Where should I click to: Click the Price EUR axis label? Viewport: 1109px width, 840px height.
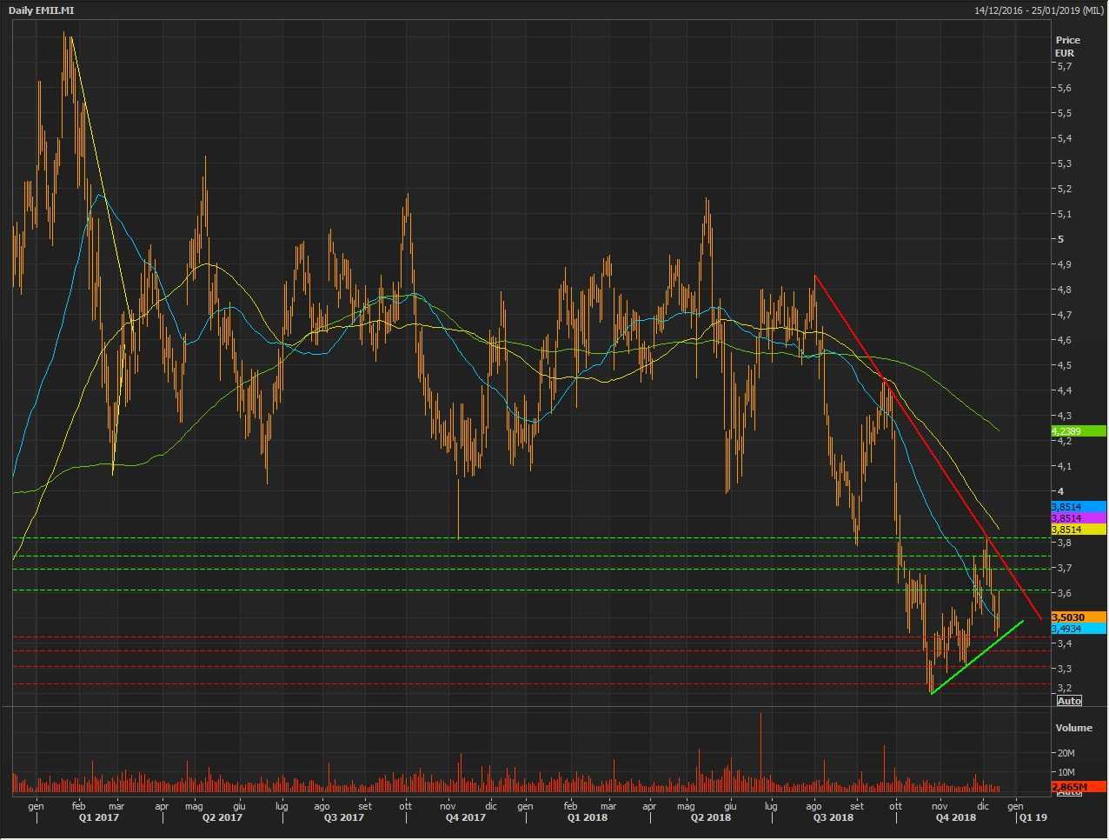pos(1067,46)
